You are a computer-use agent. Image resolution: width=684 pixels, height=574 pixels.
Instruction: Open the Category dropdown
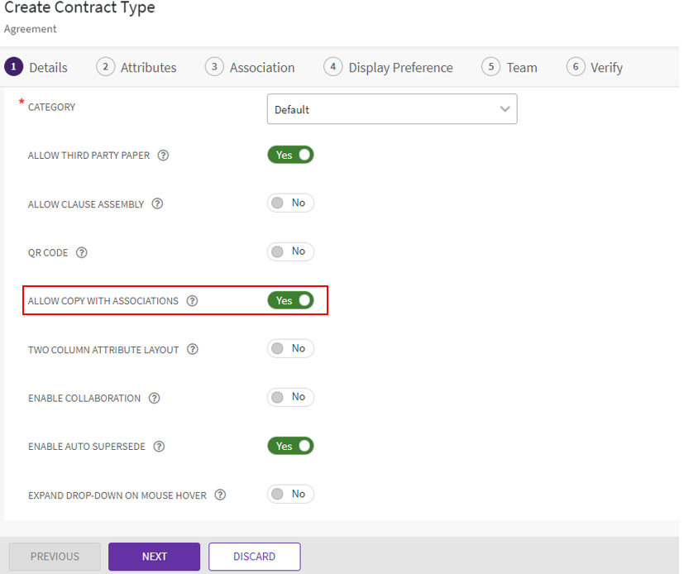[391, 109]
